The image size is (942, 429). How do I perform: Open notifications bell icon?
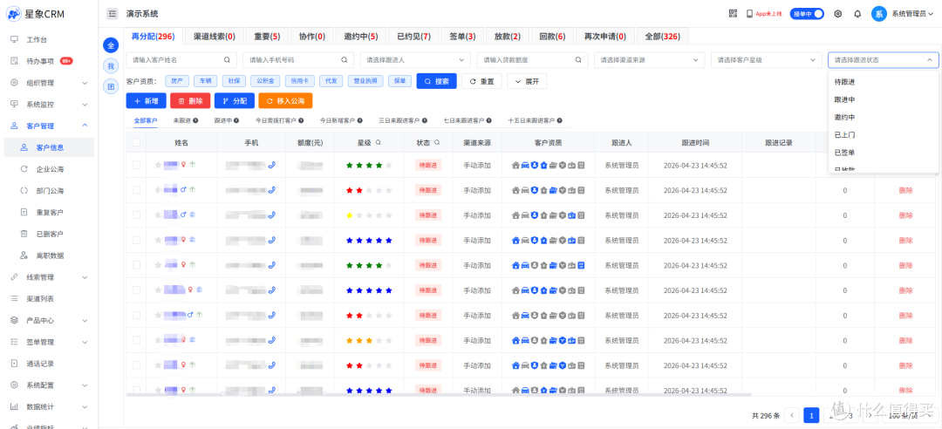pyautogui.click(x=857, y=14)
